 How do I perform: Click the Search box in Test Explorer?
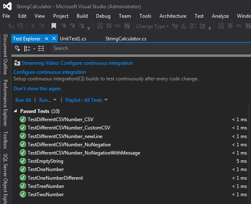pyautogui.click(x=151, y=48)
